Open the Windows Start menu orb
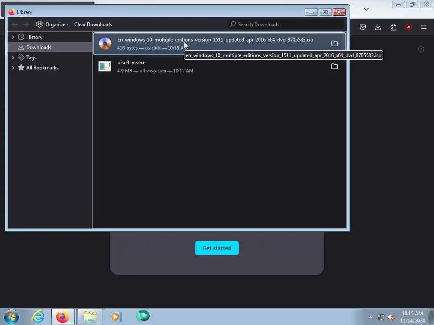The height and width of the screenshot is (325, 434). click(11, 317)
